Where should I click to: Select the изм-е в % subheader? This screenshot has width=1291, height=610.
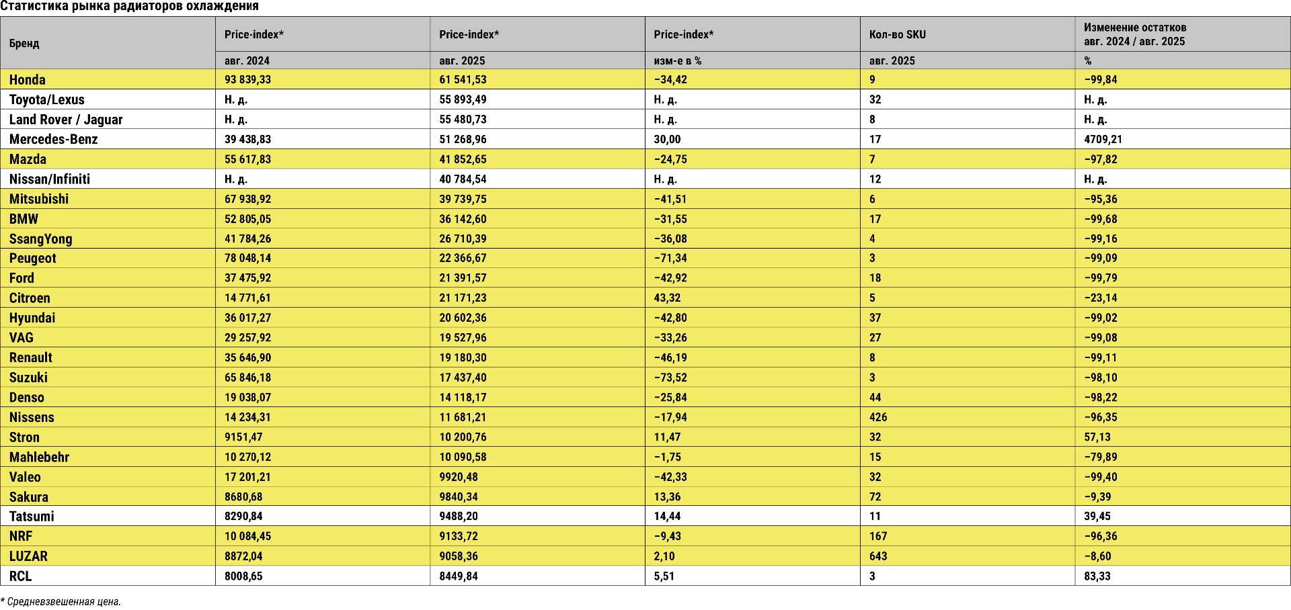point(677,61)
